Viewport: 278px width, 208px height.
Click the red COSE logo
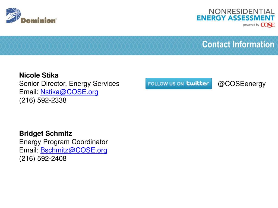pos(267,25)
